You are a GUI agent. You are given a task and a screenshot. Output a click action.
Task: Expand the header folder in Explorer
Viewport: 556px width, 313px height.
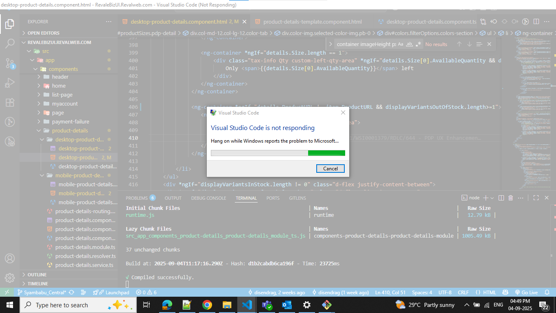tap(60, 77)
